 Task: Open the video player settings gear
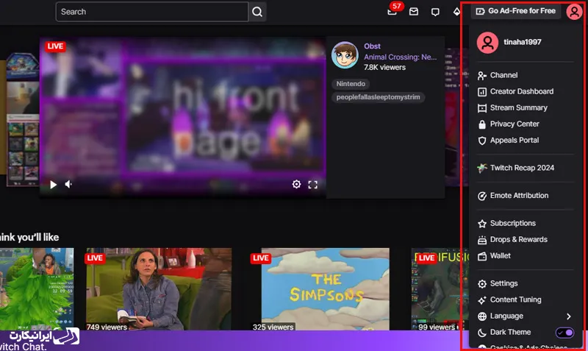pyautogui.click(x=296, y=184)
